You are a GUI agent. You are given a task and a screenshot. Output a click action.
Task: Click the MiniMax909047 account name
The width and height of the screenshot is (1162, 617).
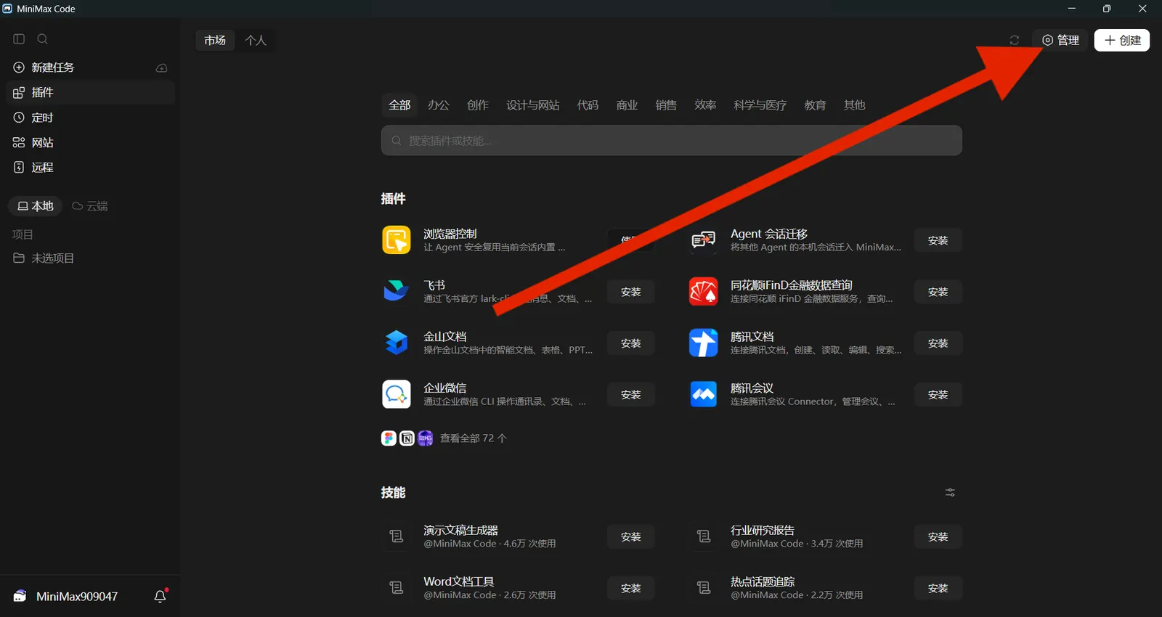(77, 597)
